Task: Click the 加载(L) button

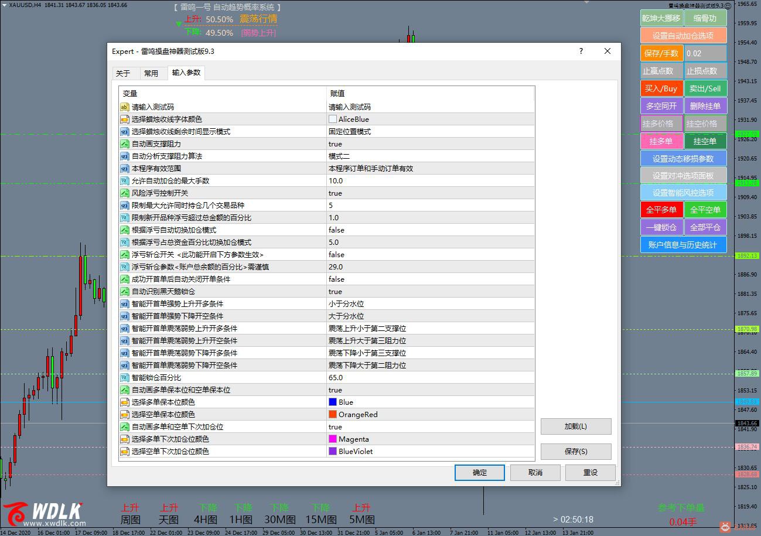Action: click(x=576, y=426)
